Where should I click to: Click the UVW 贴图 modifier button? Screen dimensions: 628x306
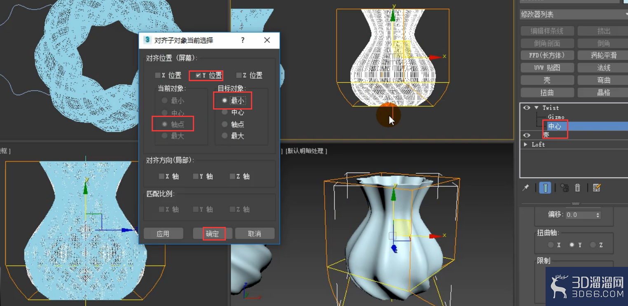click(547, 68)
